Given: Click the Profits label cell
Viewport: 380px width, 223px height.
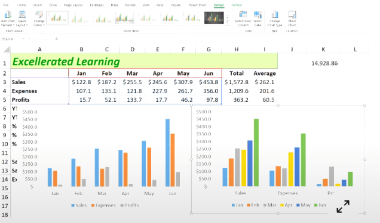Looking at the screenshot, I should [x=40, y=100].
